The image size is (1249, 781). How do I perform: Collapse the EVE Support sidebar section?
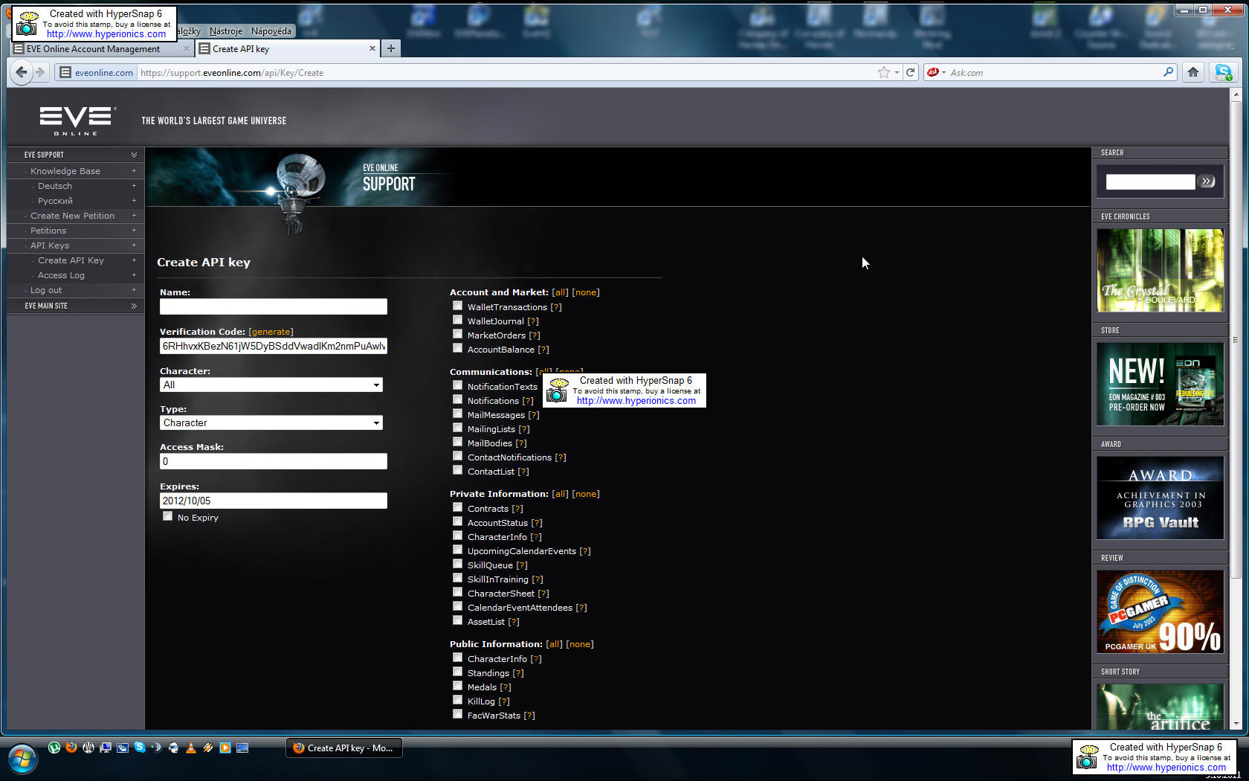(x=134, y=155)
